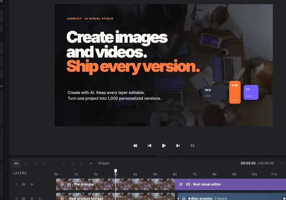Skip to the previous frame marker
Image resolution: width=286 pixels, height=200 pixels.
tap(149, 146)
